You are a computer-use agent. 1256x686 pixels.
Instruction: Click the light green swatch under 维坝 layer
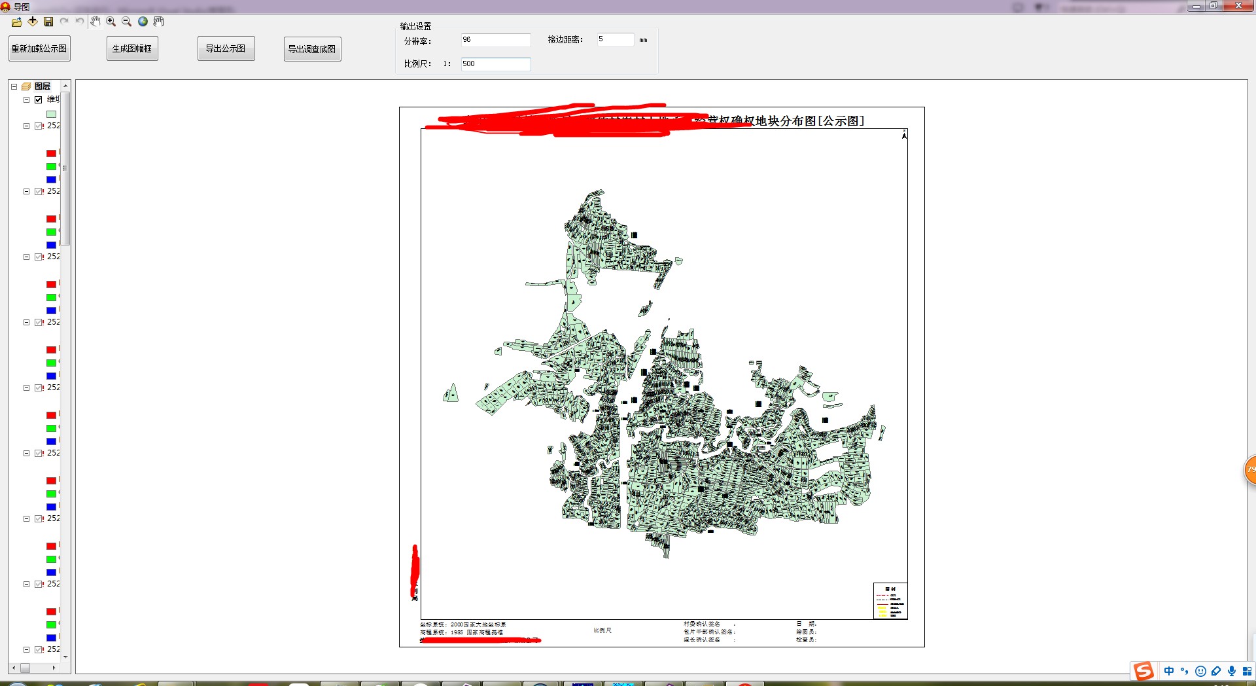[x=51, y=114]
